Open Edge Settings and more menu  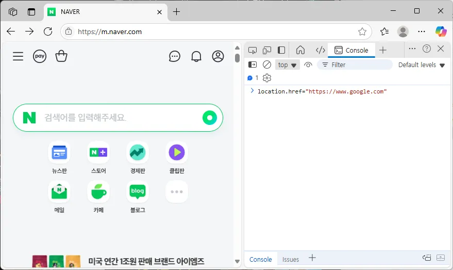422,31
